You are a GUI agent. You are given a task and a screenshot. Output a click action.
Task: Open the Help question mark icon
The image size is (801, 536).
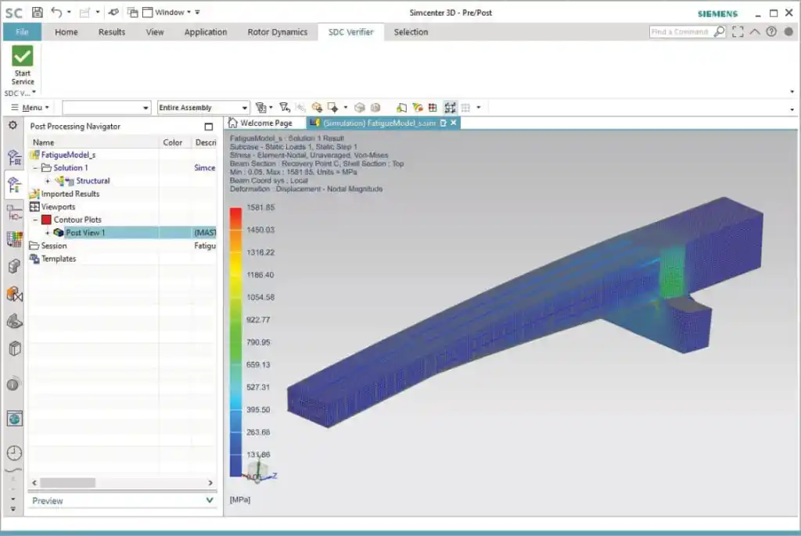tap(771, 32)
